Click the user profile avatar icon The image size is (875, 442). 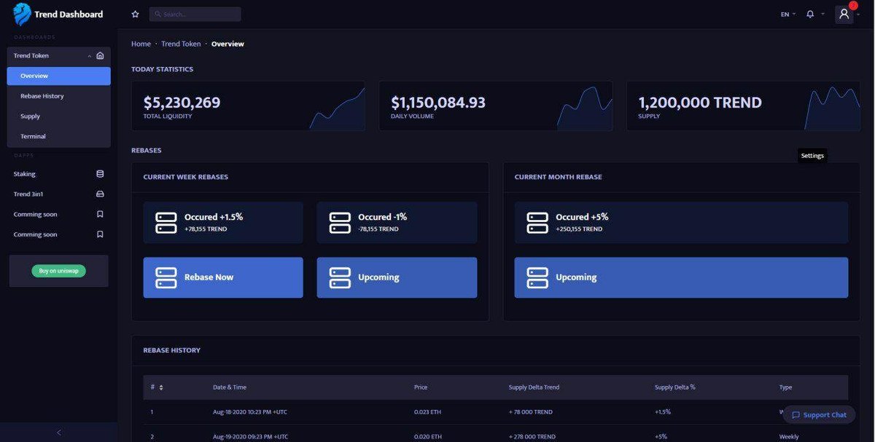click(x=843, y=13)
